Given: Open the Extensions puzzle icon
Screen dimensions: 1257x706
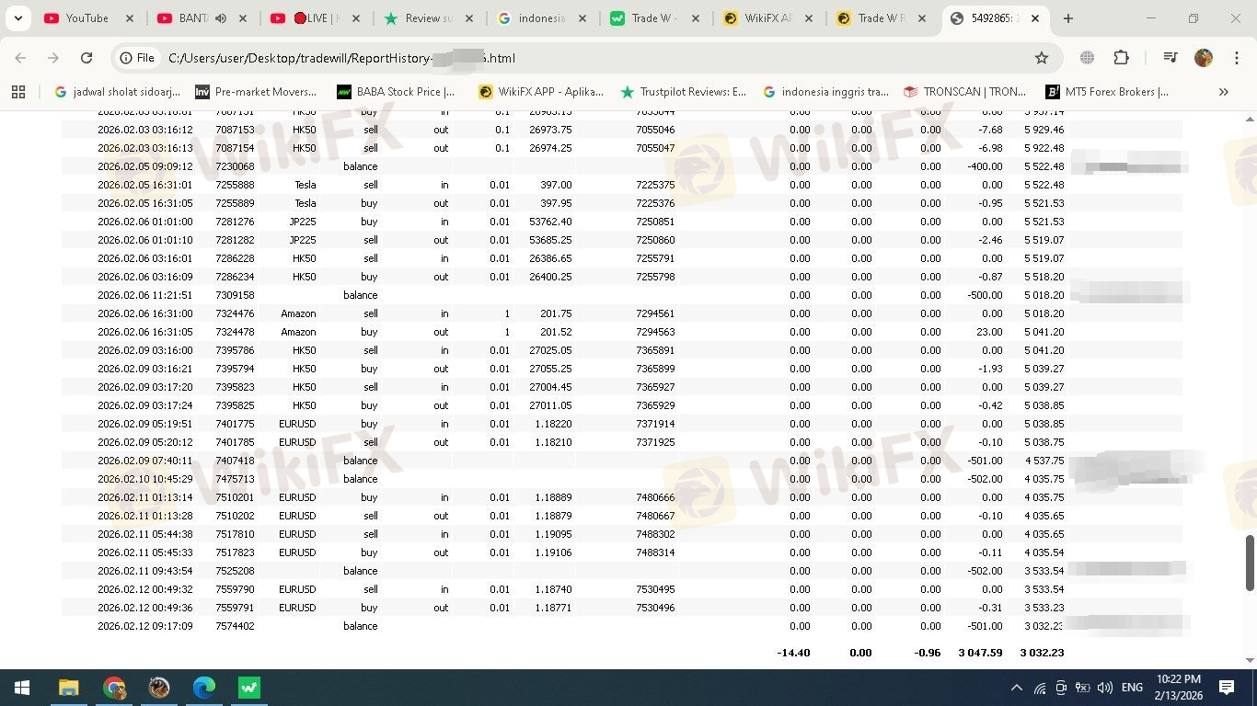Looking at the screenshot, I should [x=1121, y=58].
